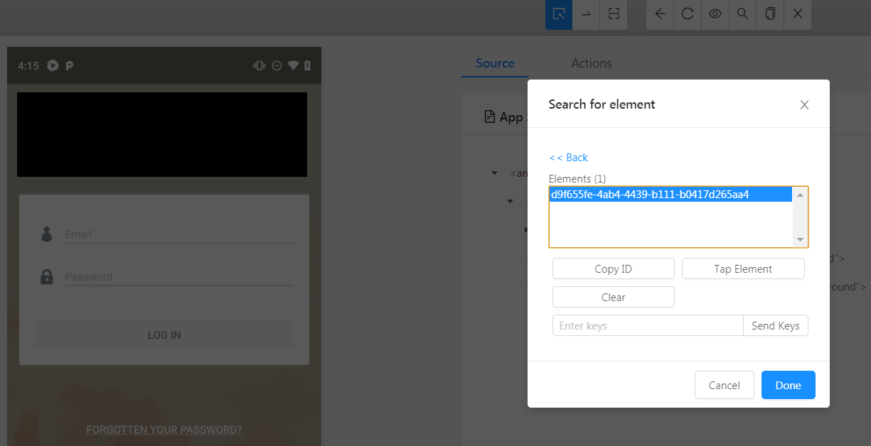Tap the Email field in device view
This screenshot has width=871, height=446.
[x=179, y=234]
